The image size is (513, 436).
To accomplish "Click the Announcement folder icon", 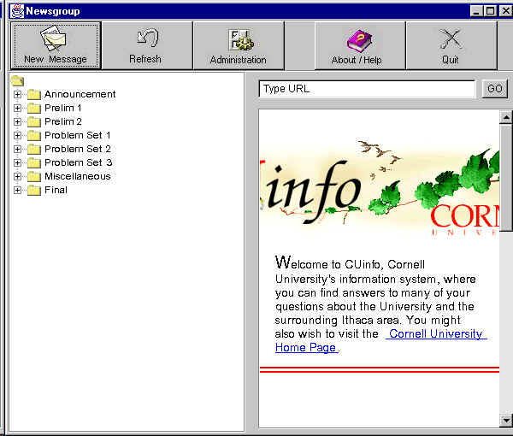I will 34,94.
